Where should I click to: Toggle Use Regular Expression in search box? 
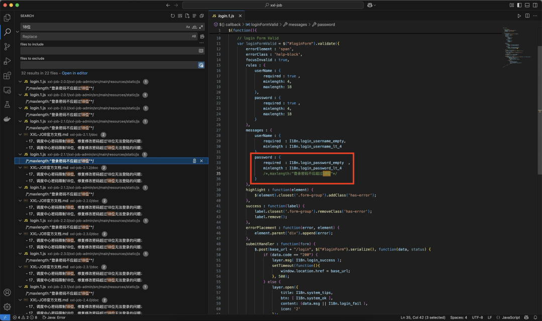pyautogui.click(x=201, y=27)
